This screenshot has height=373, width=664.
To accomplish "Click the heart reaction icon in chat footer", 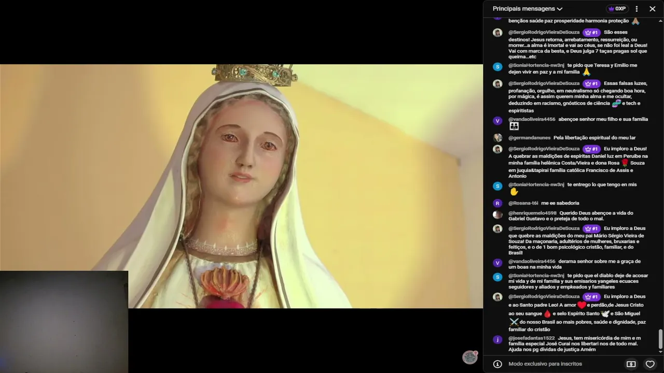I will point(649,364).
